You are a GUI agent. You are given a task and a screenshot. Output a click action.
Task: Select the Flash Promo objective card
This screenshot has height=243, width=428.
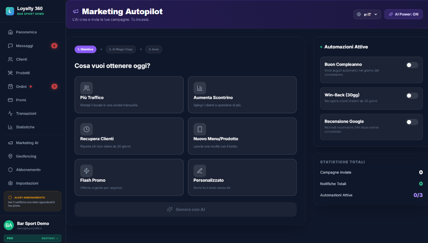pos(129,177)
